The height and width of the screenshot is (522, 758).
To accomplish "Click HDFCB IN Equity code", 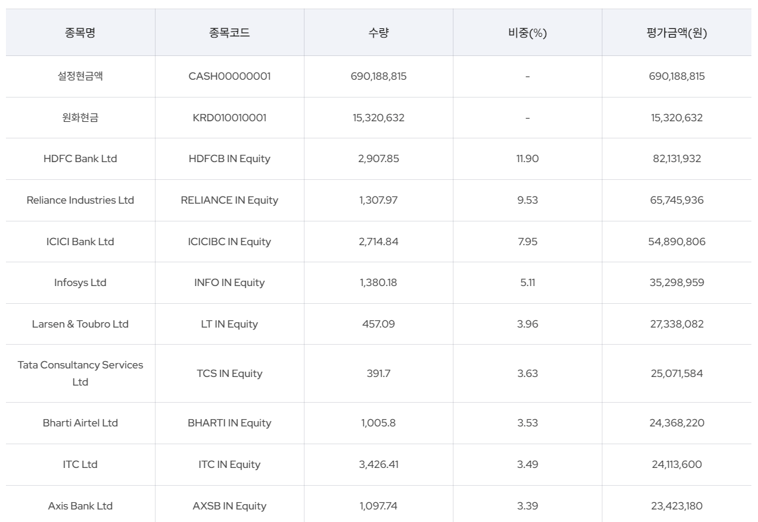I will click(x=229, y=159).
